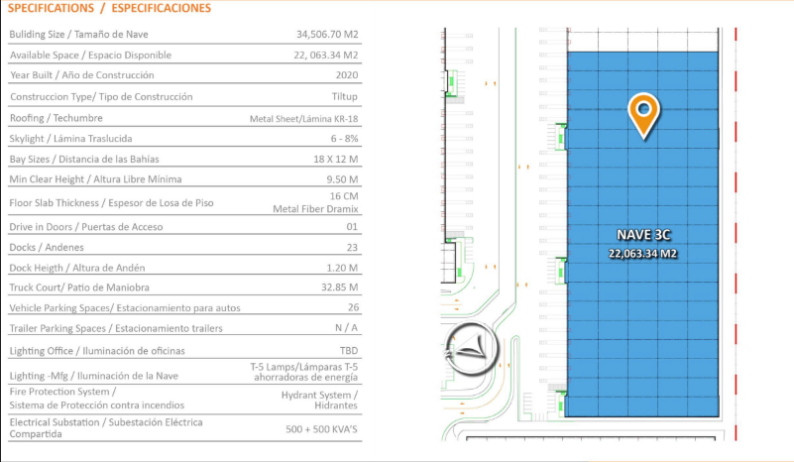Image resolution: width=794 pixels, height=462 pixels.
Task: Click the north compass icon on the plan
Action: click(x=472, y=349)
